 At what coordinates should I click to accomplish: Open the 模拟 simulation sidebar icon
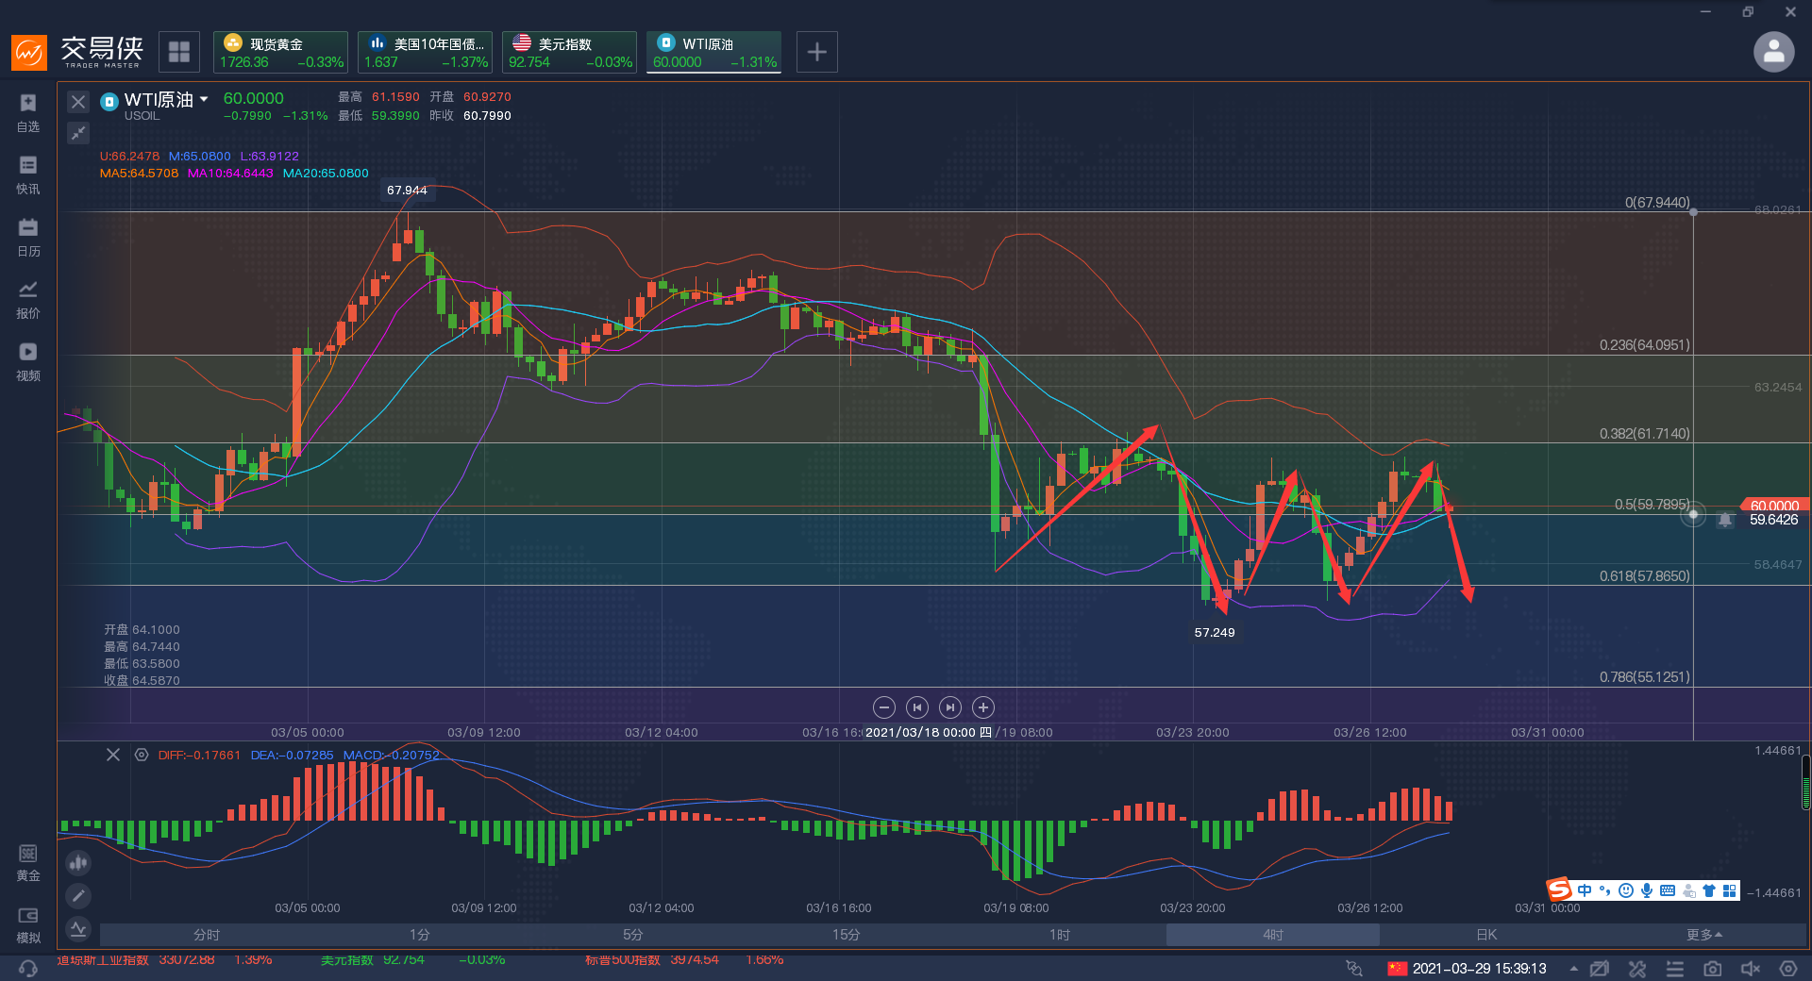click(x=28, y=924)
